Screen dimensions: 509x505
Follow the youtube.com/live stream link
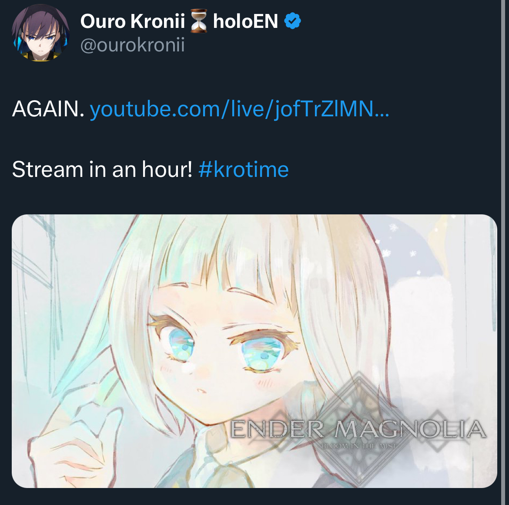pyautogui.click(x=239, y=108)
